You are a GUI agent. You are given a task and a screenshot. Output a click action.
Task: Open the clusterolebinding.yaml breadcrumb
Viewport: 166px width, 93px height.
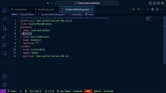point(53,14)
